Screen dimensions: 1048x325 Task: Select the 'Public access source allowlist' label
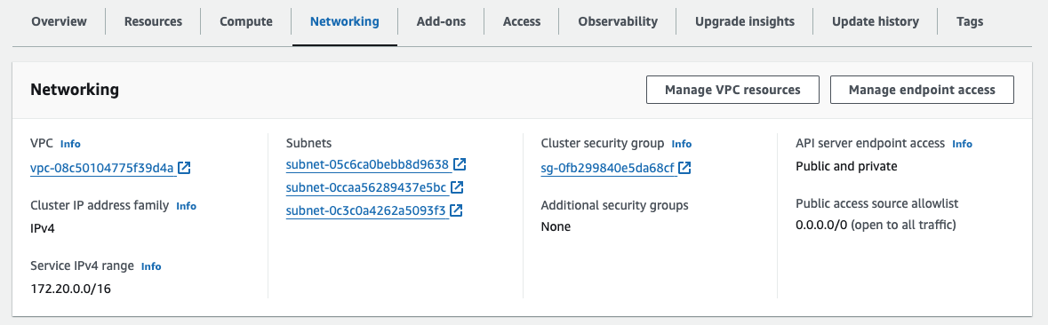877,203
